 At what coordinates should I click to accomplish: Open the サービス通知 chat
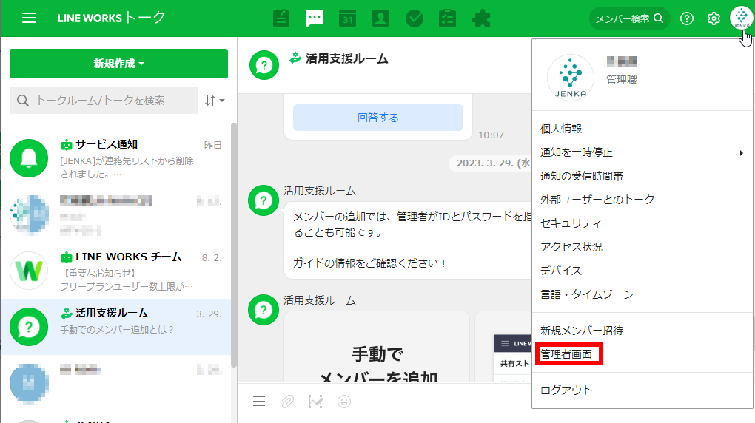(x=115, y=158)
